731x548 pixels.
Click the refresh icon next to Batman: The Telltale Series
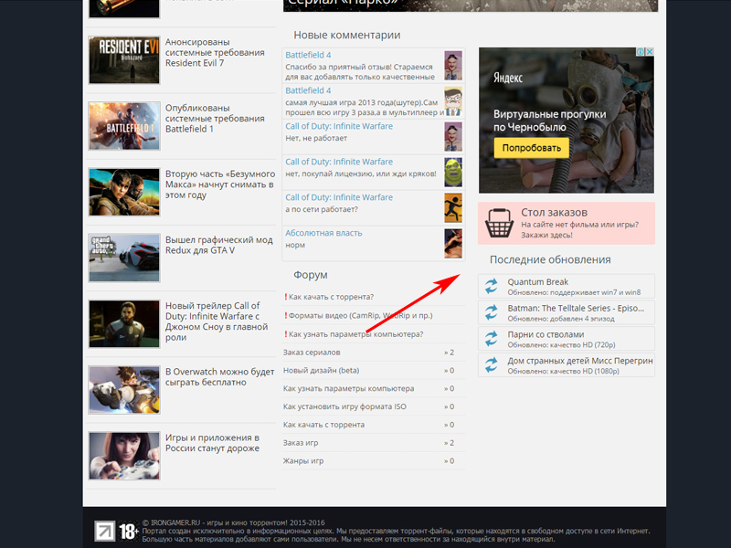491,312
